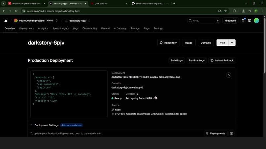The height and width of the screenshot is (149, 266).
Task: Open the team switcher next to Hobby
Action: (x=57, y=21)
